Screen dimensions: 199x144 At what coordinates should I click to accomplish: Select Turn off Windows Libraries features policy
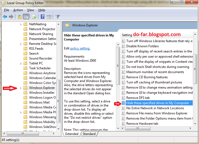tap(159, 41)
